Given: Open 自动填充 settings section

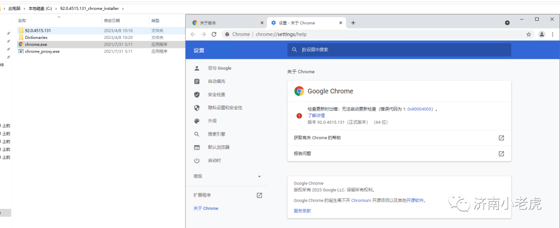Looking at the screenshot, I should (217, 82).
